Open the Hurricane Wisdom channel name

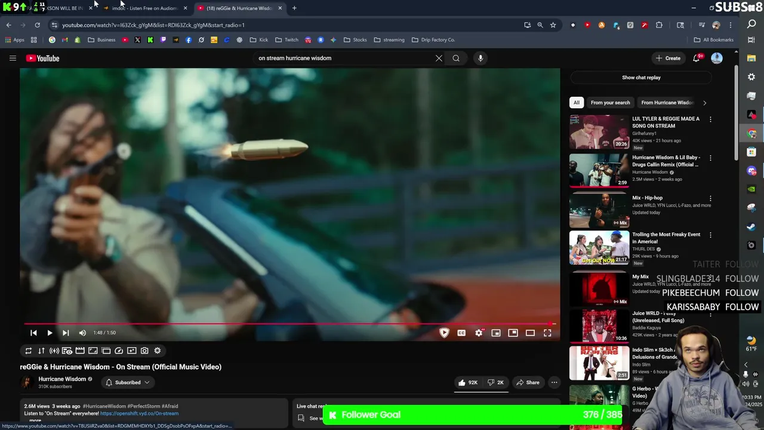tap(62, 379)
